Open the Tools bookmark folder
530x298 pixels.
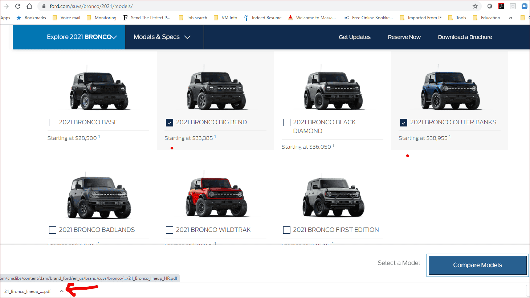(457, 18)
